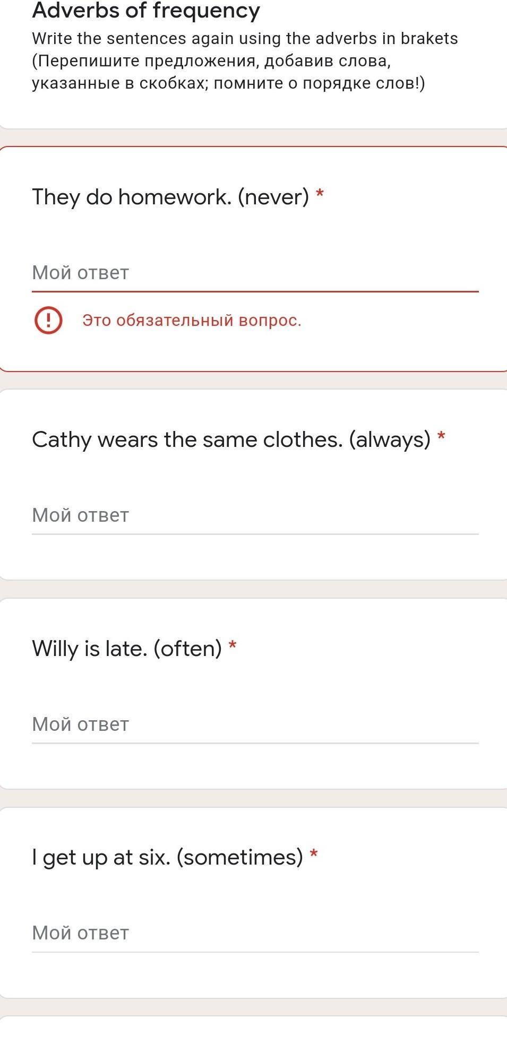Click 'Cathy wears the same clothes. (always)' question
The image size is (507, 1053).
click(x=231, y=440)
